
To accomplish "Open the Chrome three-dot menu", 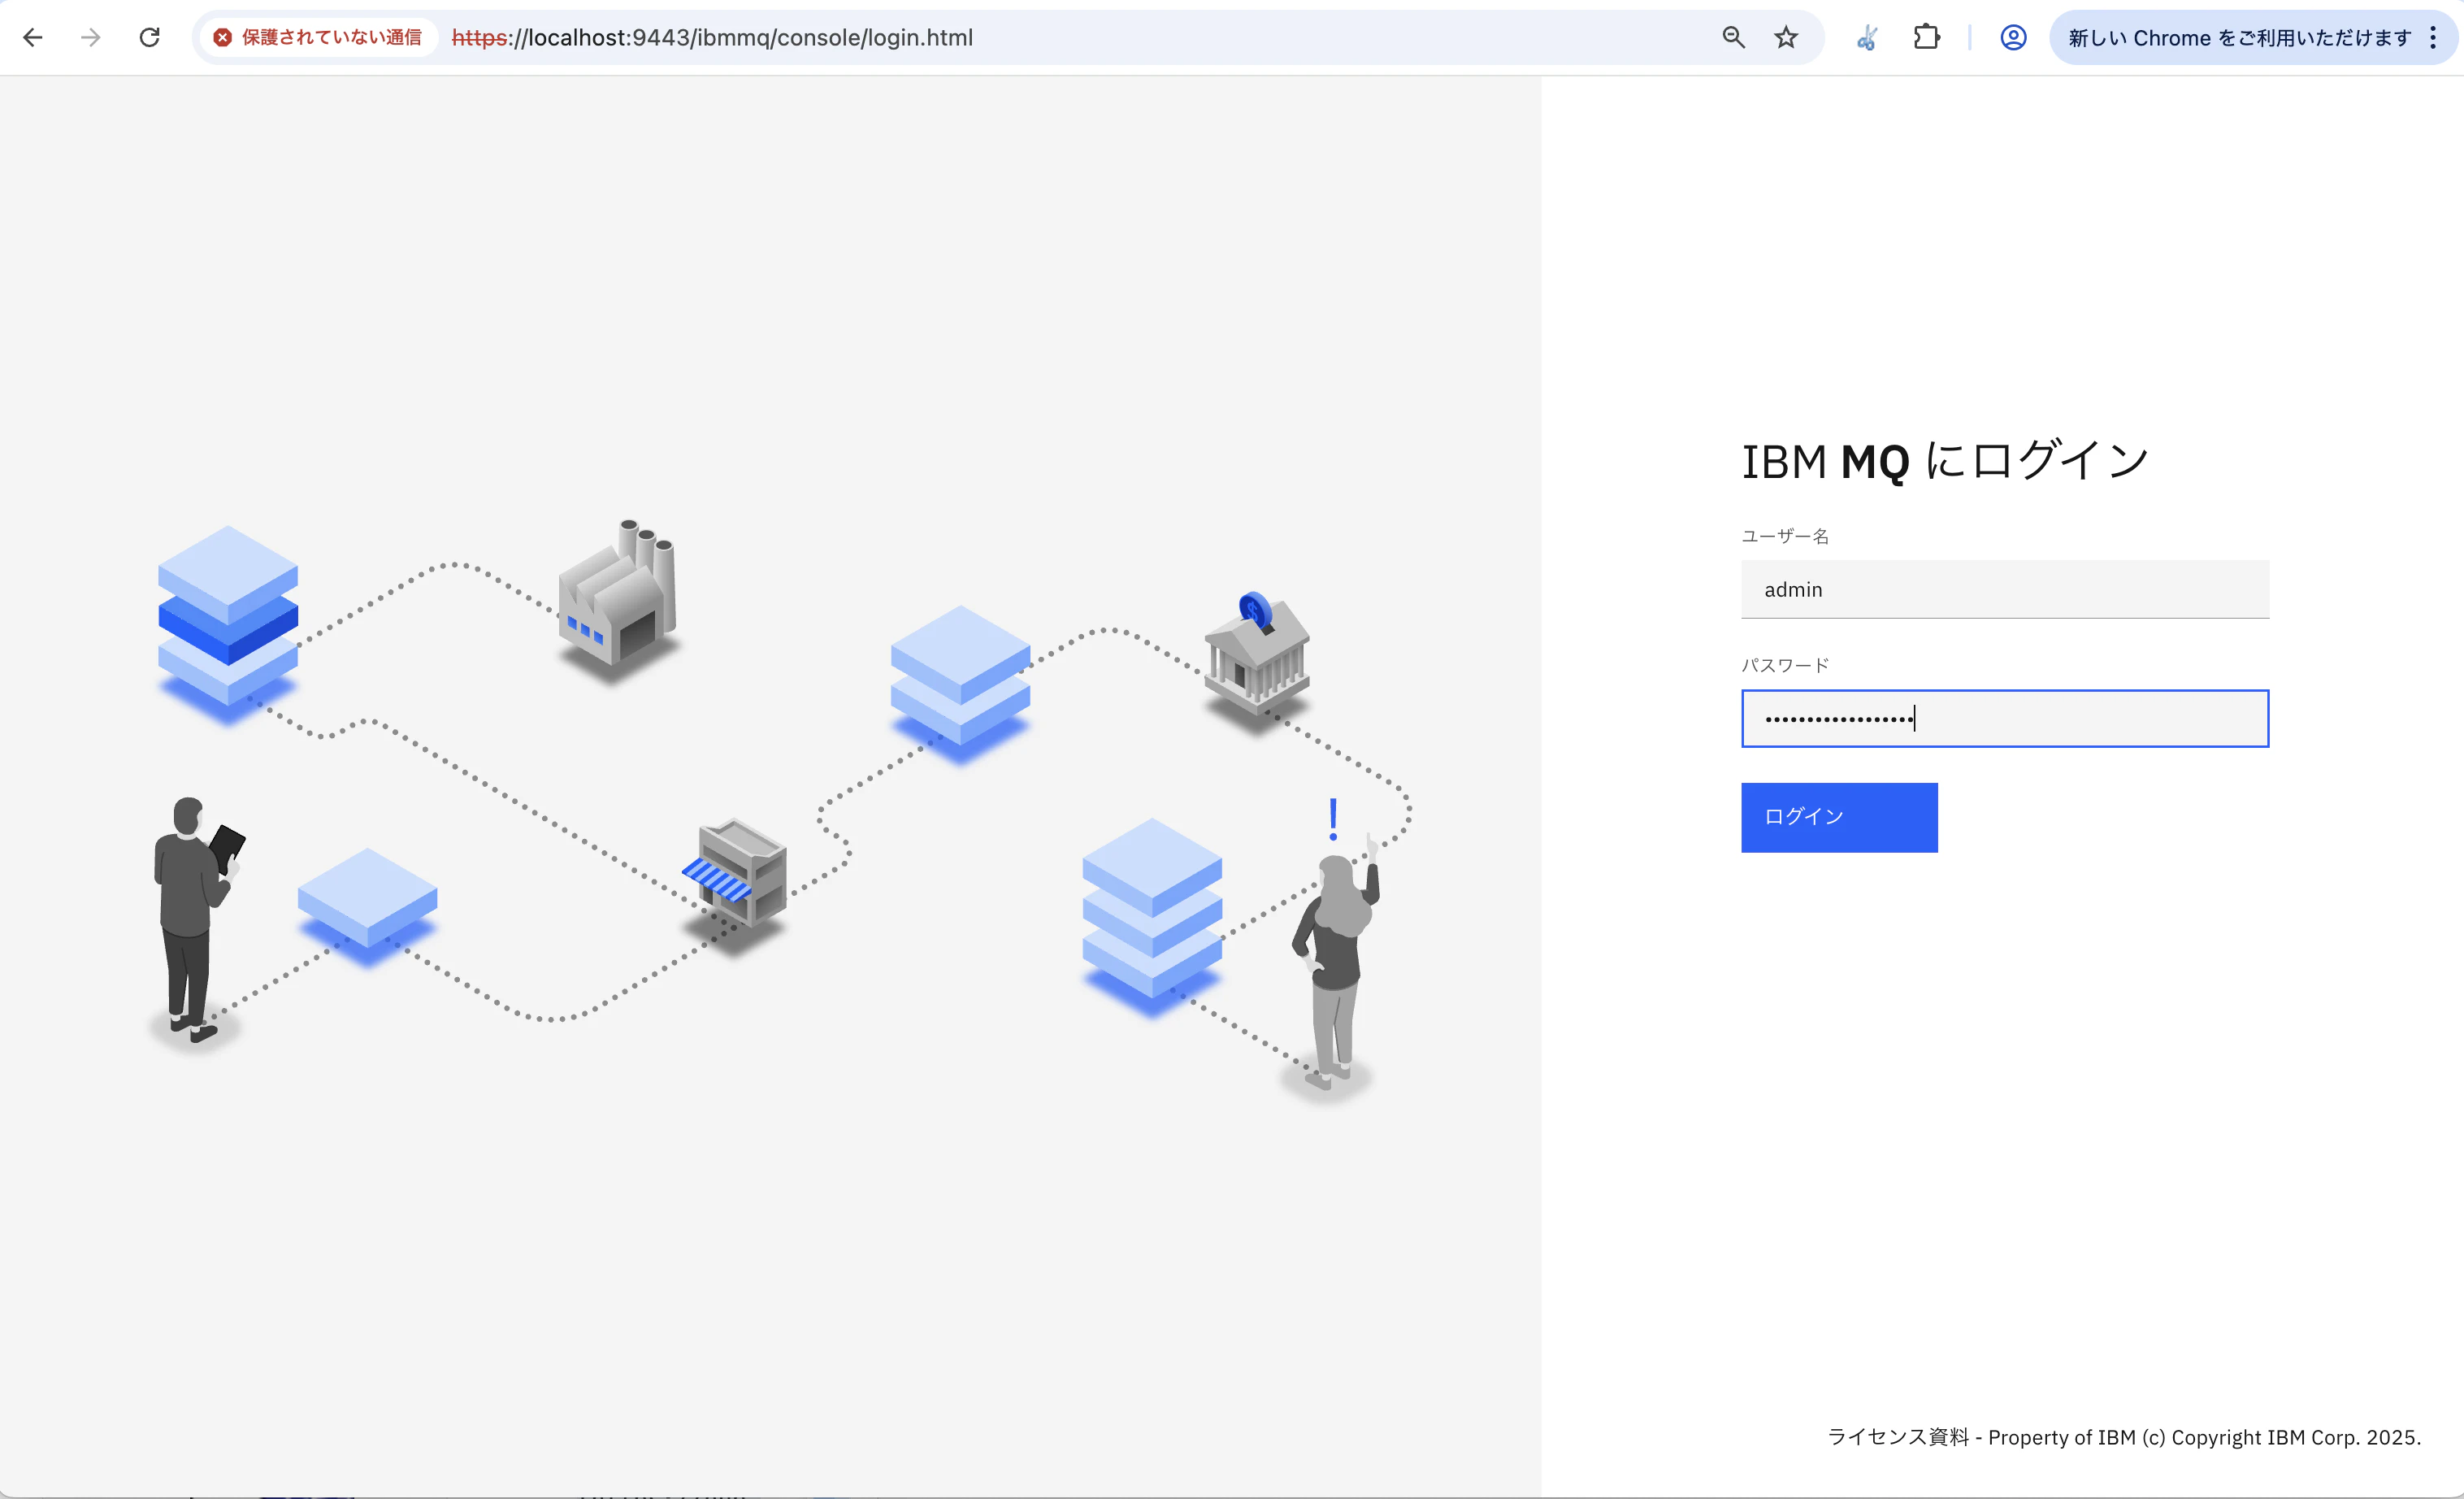I will coord(2433,38).
